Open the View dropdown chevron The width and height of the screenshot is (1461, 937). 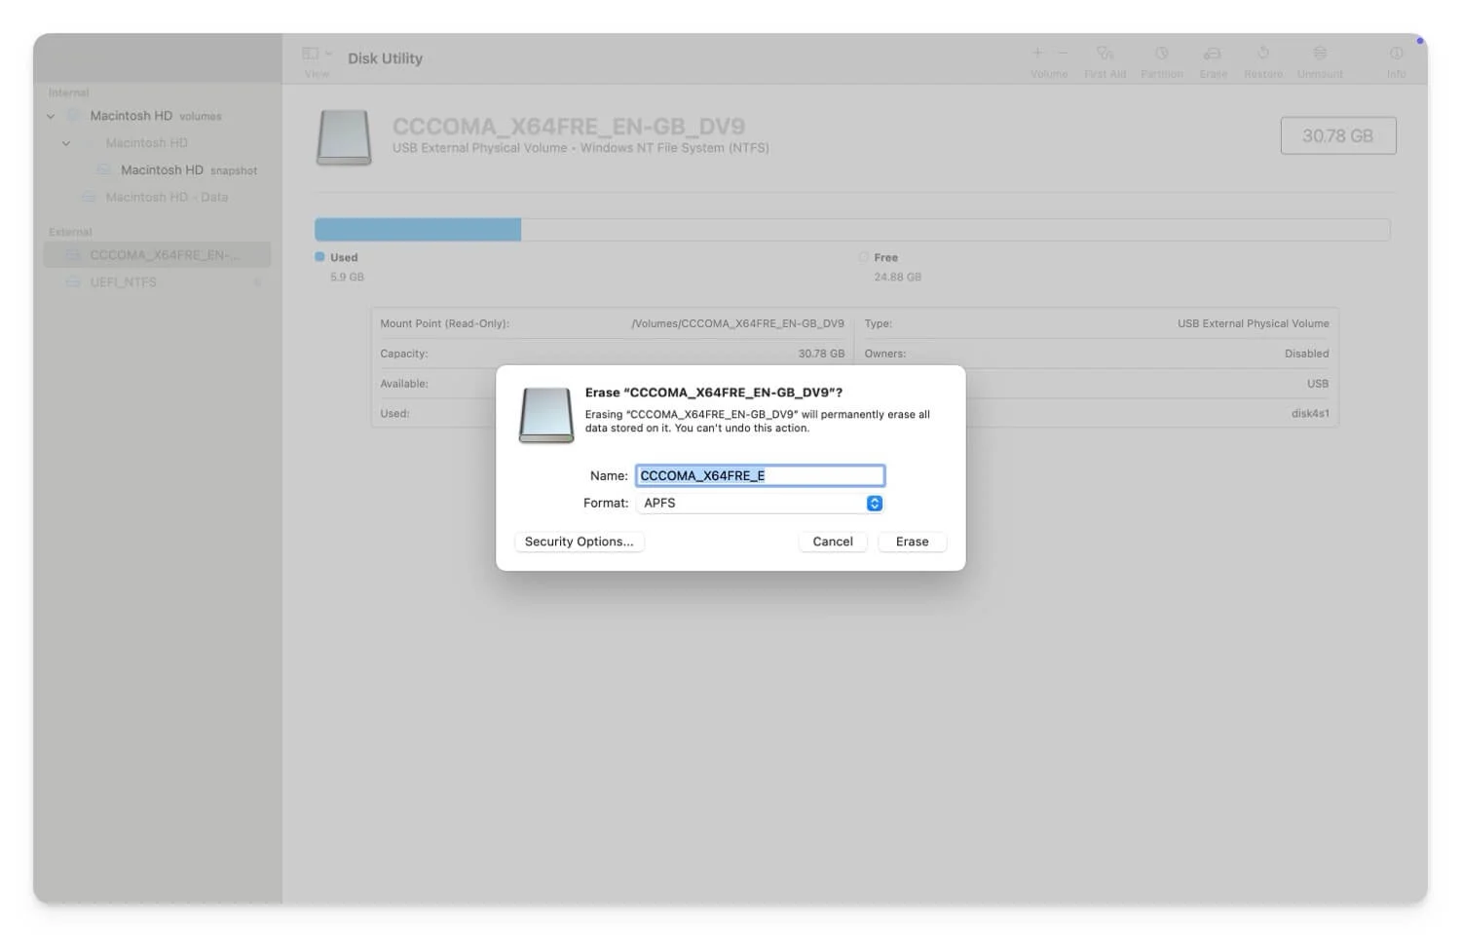[329, 53]
